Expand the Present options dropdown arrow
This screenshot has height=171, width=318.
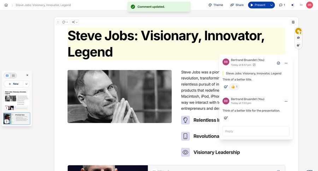pyautogui.click(x=271, y=5)
